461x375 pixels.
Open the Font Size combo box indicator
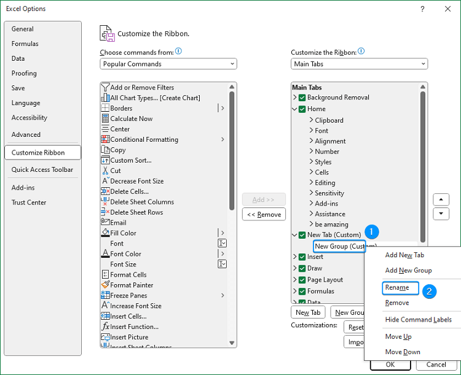pyautogui.click(x=223, y=264)
